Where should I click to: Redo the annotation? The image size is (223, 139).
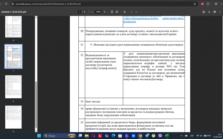[136, 12]
